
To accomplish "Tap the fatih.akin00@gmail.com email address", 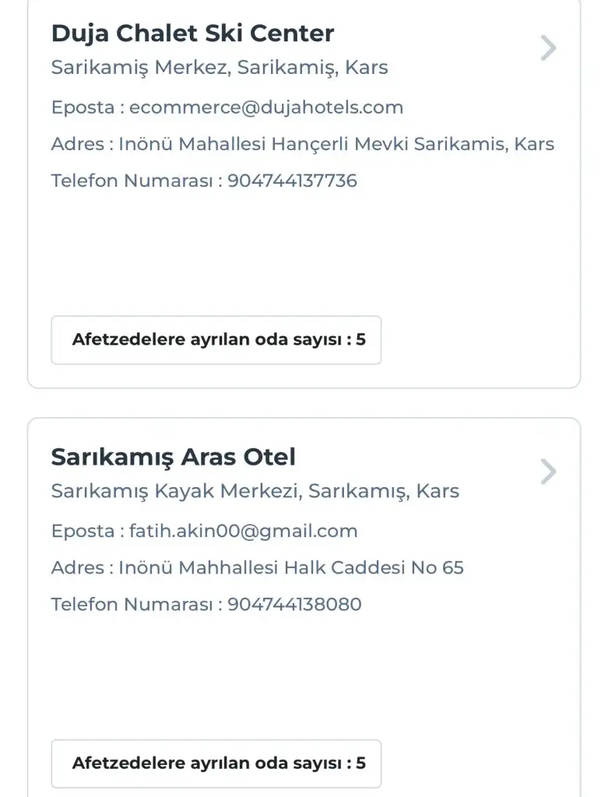I will (243, 532).
